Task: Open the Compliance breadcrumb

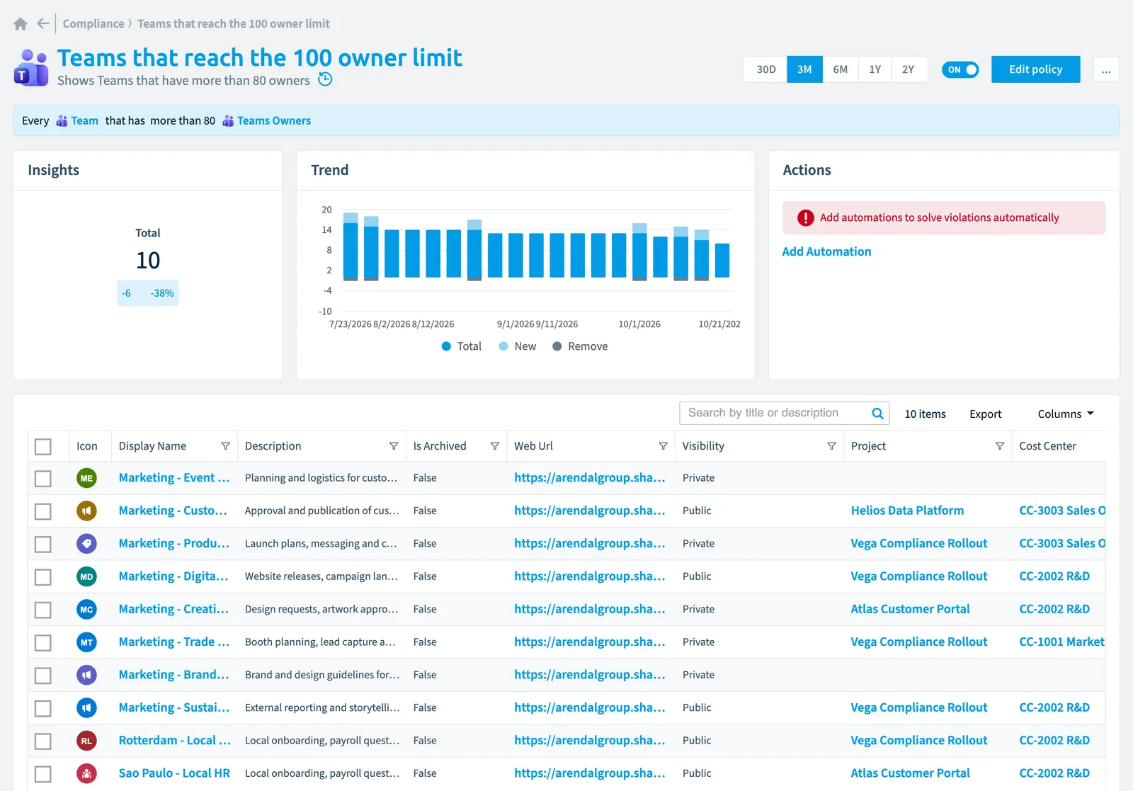Action: coord(93,23)
